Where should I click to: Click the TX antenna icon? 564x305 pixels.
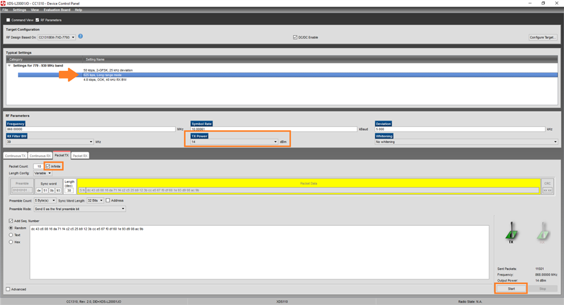pyautogui.click(x=511, y=231)
